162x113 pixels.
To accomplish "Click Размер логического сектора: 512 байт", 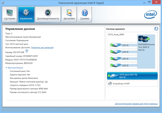I will (28, 92).
